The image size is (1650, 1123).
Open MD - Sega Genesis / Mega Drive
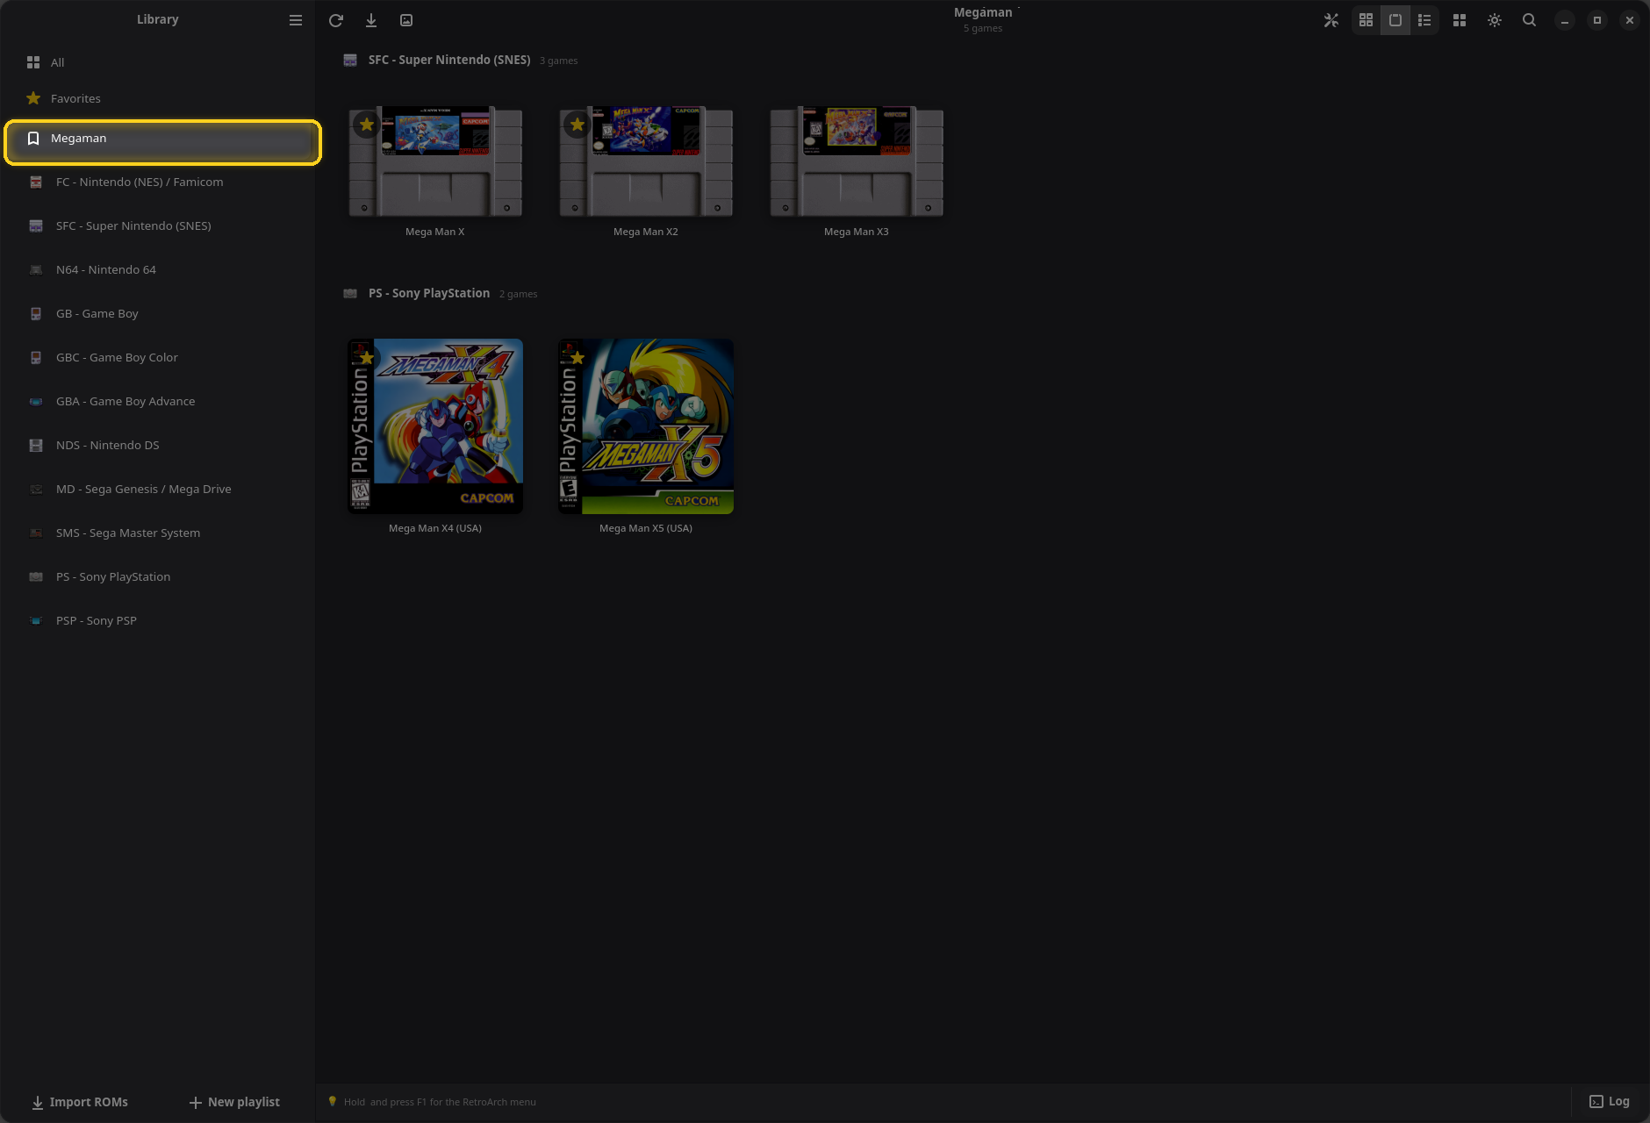158,489
